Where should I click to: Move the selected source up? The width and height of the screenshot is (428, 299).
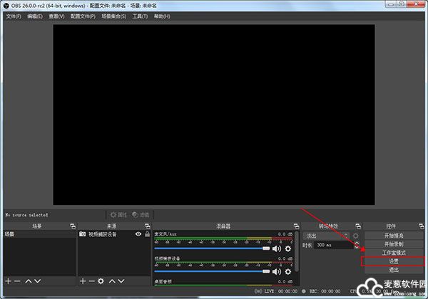coord(111,281)
